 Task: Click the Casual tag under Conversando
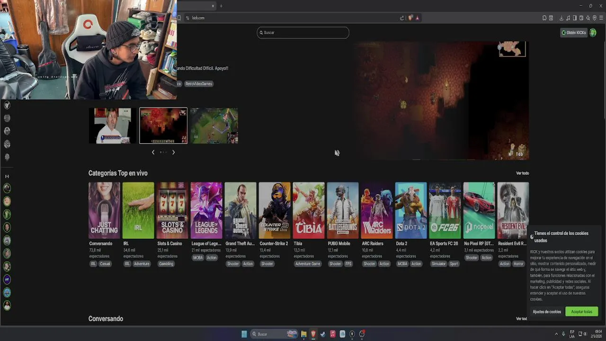pyautogui.click(x=105, y=264)
